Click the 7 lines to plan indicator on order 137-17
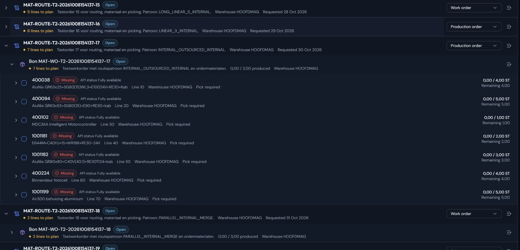520x250 pixels. 40,50
